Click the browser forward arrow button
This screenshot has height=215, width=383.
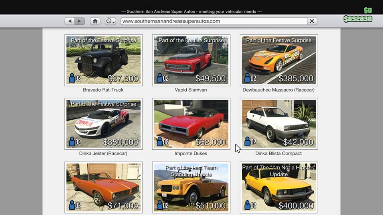coord(80,21)
